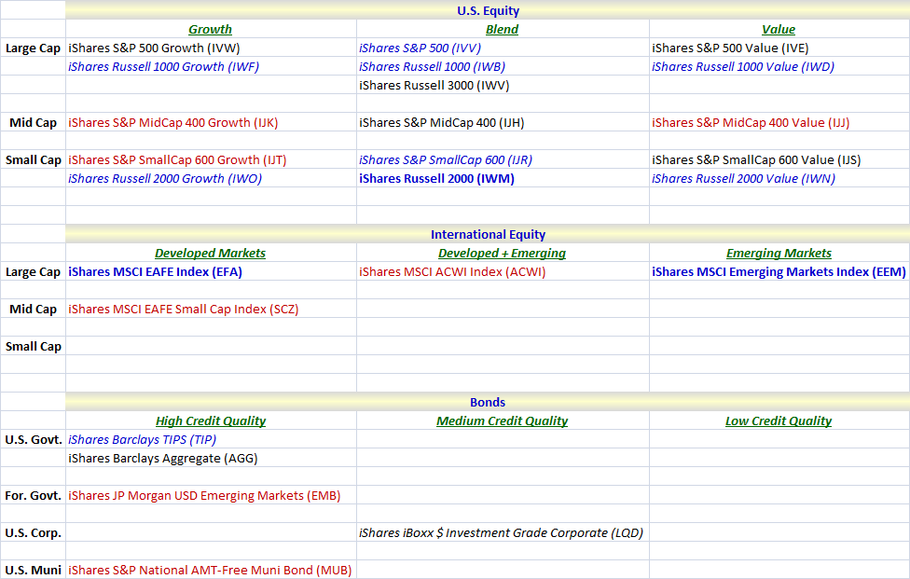This screenshot has width=910, height=579.
Task: Select iShares S&P National AMT-Free Muni Bond (MUB) cell
Action: (212, 570)
